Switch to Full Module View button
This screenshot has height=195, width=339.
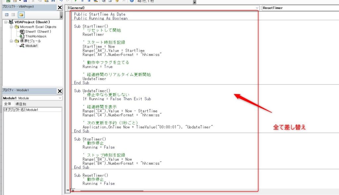(x=73, y=190)
